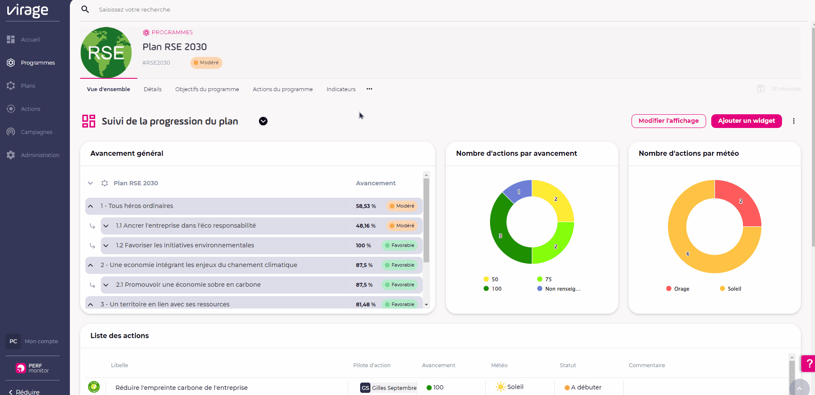Click the Modéré status badge in header
This screenshot has width=815, height=395.
(x=206, y=62)
